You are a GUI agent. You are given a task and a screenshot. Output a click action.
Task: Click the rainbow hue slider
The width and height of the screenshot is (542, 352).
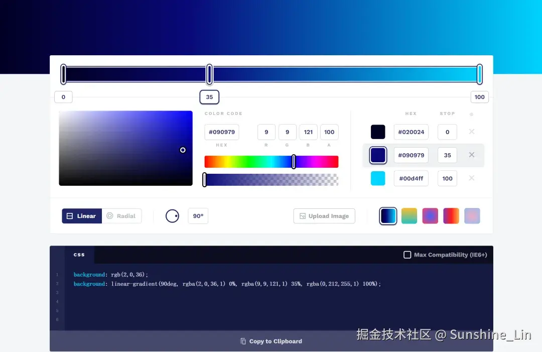(x=271, y=162)
